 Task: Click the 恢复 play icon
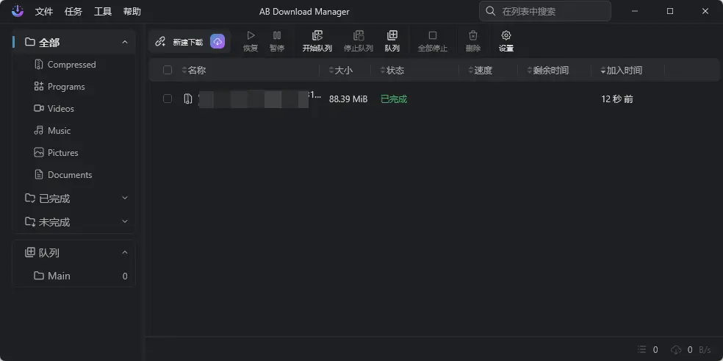pos(251,35)
